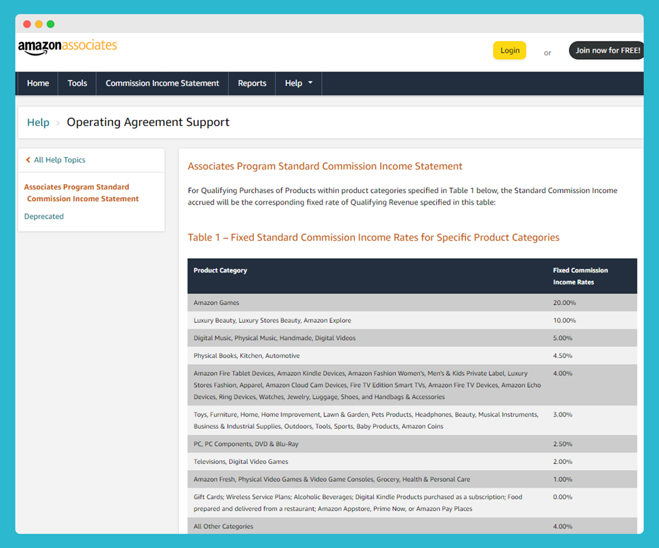Select Associates Program Standard Commission sidebar link

coord(81,193)
